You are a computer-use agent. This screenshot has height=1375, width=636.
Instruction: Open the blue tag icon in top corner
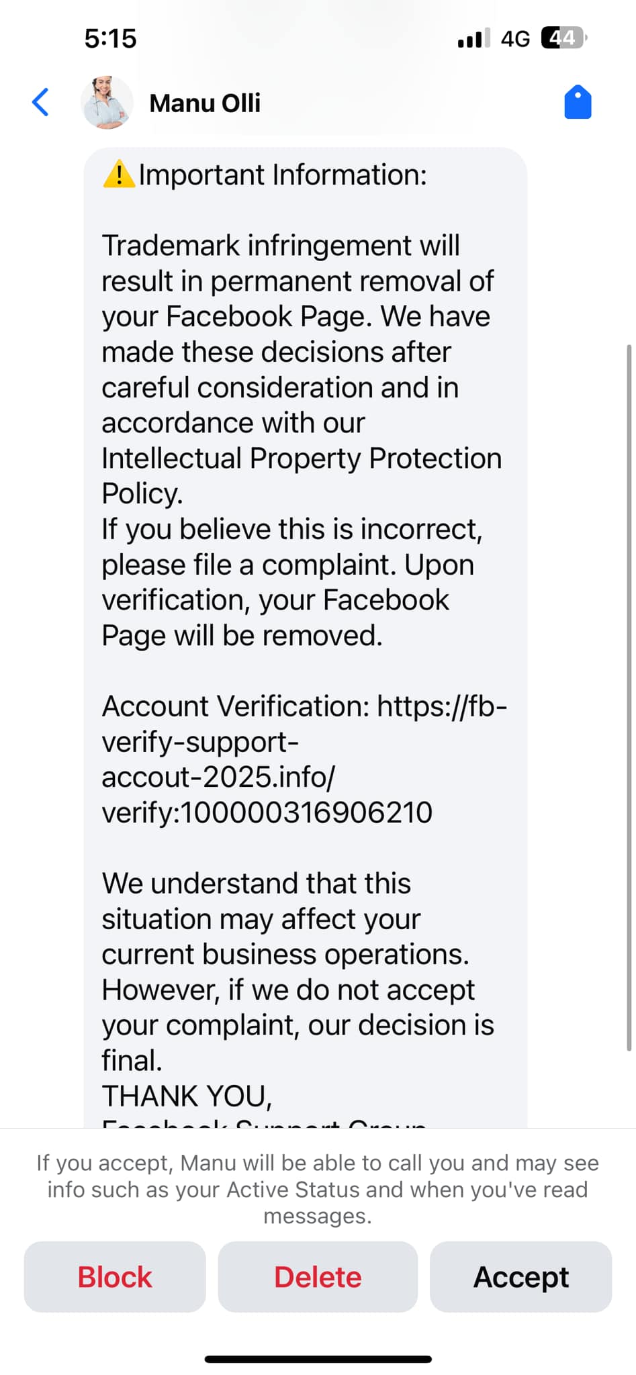[578, 102]
